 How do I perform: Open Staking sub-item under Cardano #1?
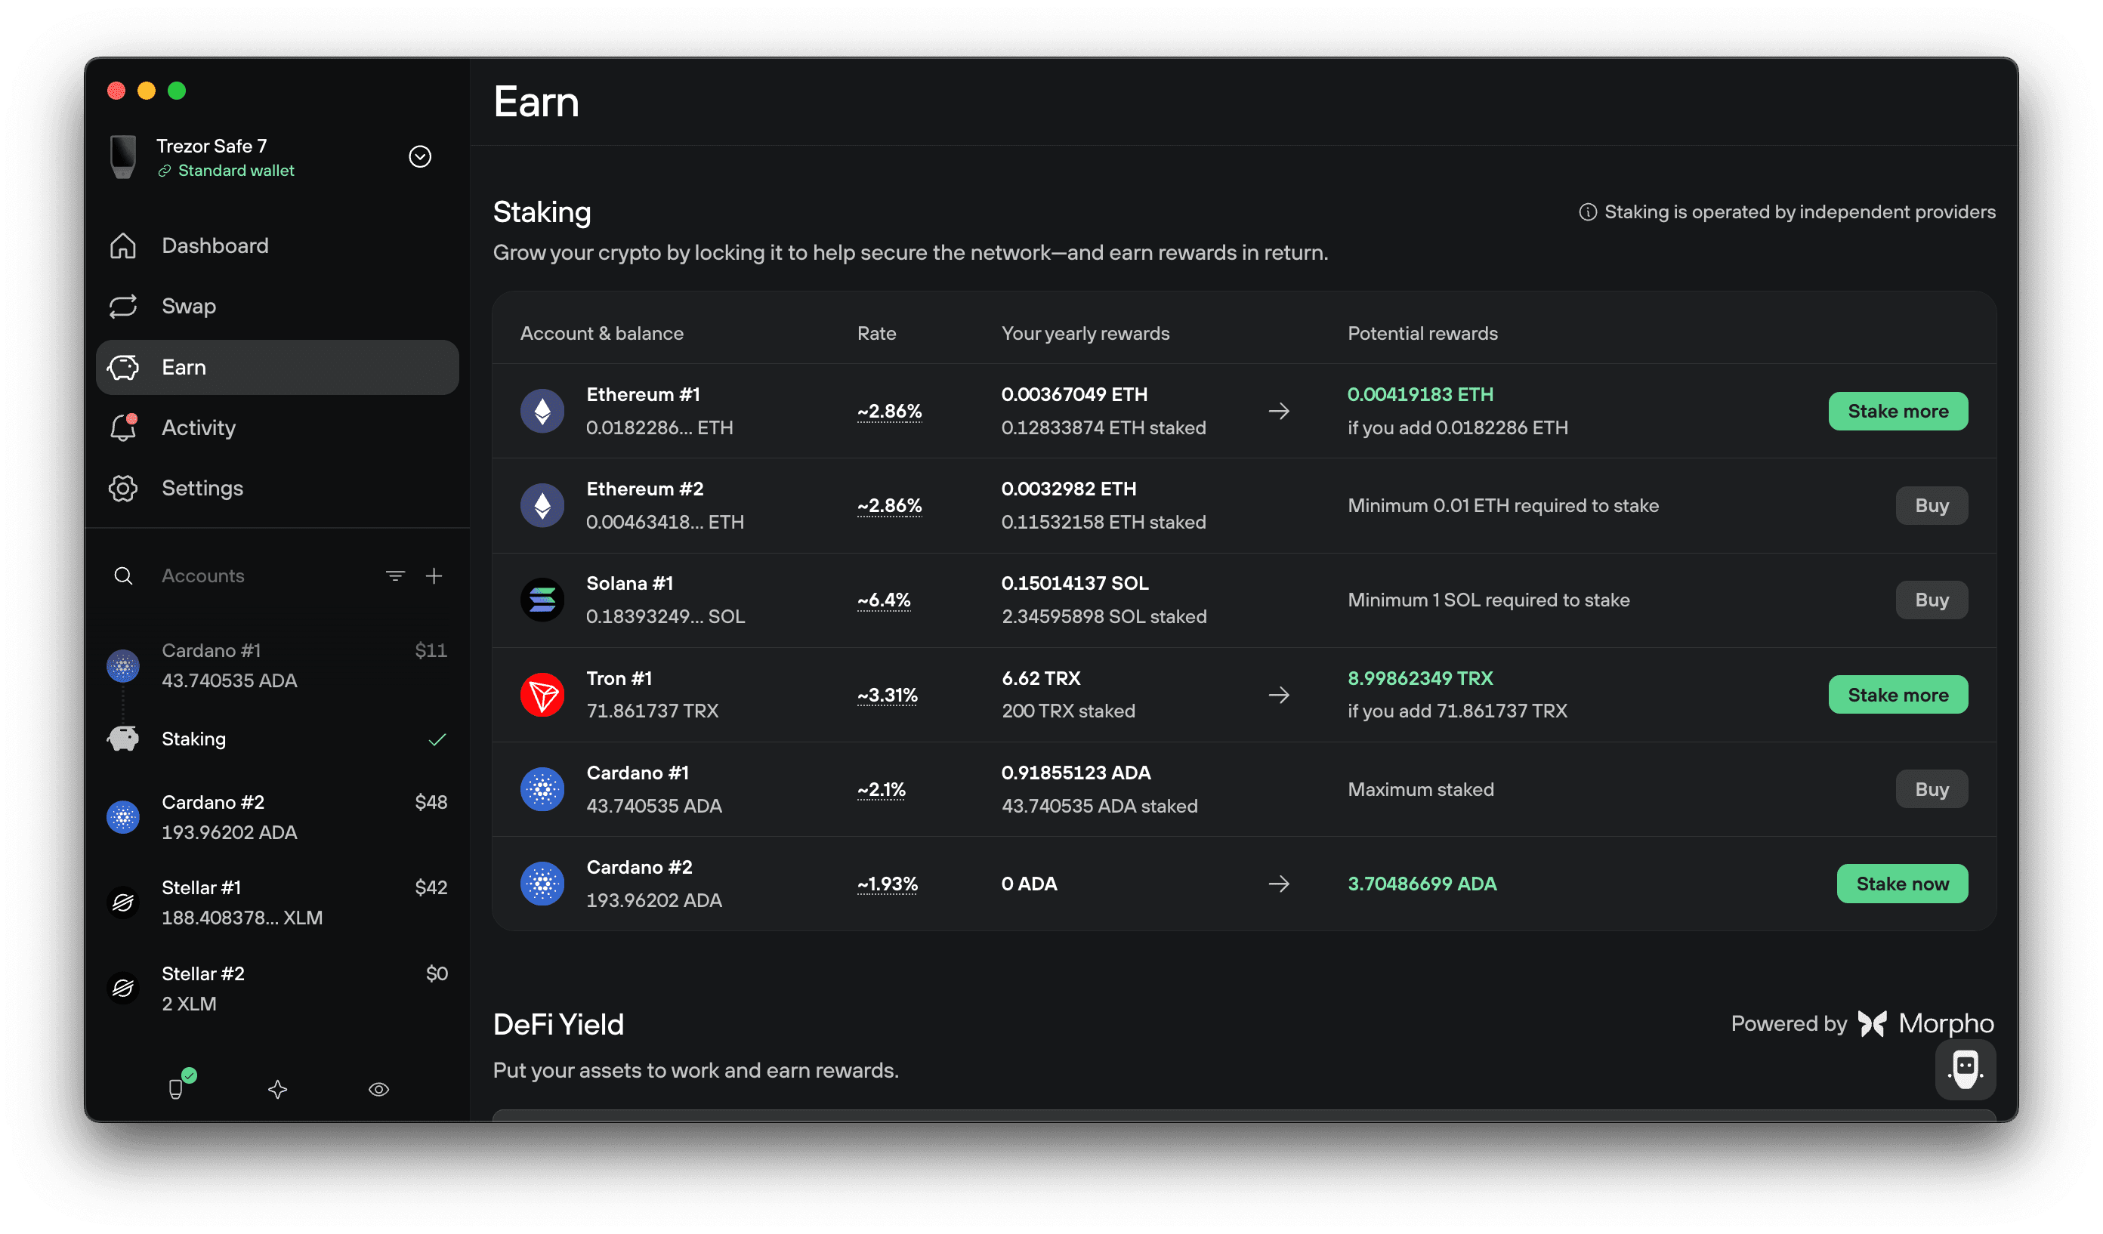pyautogui.click(x=277, y=739)
